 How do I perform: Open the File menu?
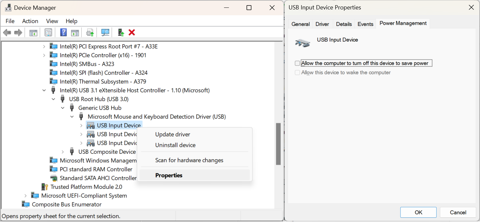10,21
